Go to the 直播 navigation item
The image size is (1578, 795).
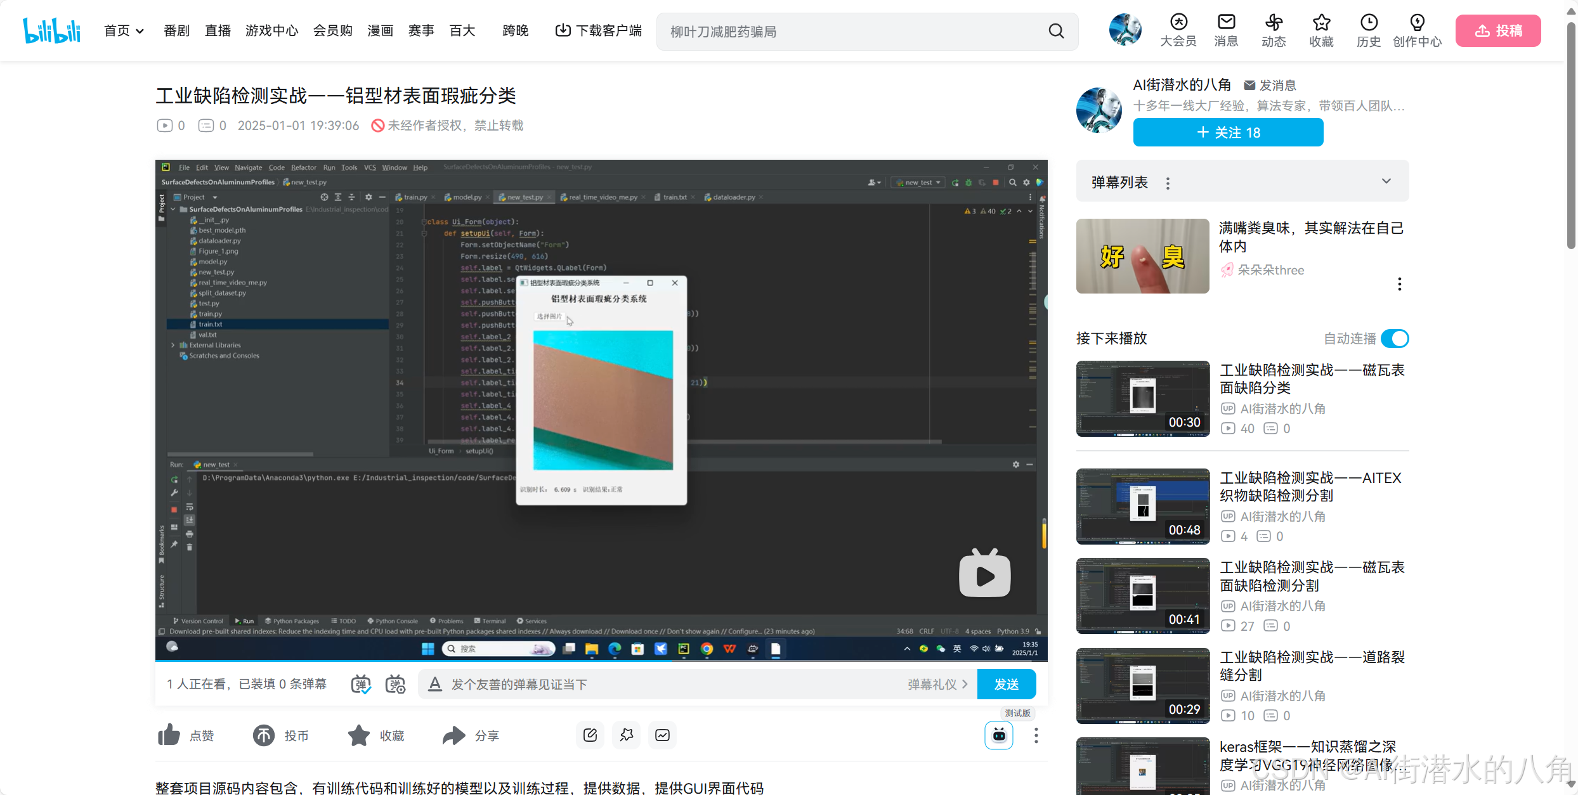click(x=218, y=30)
